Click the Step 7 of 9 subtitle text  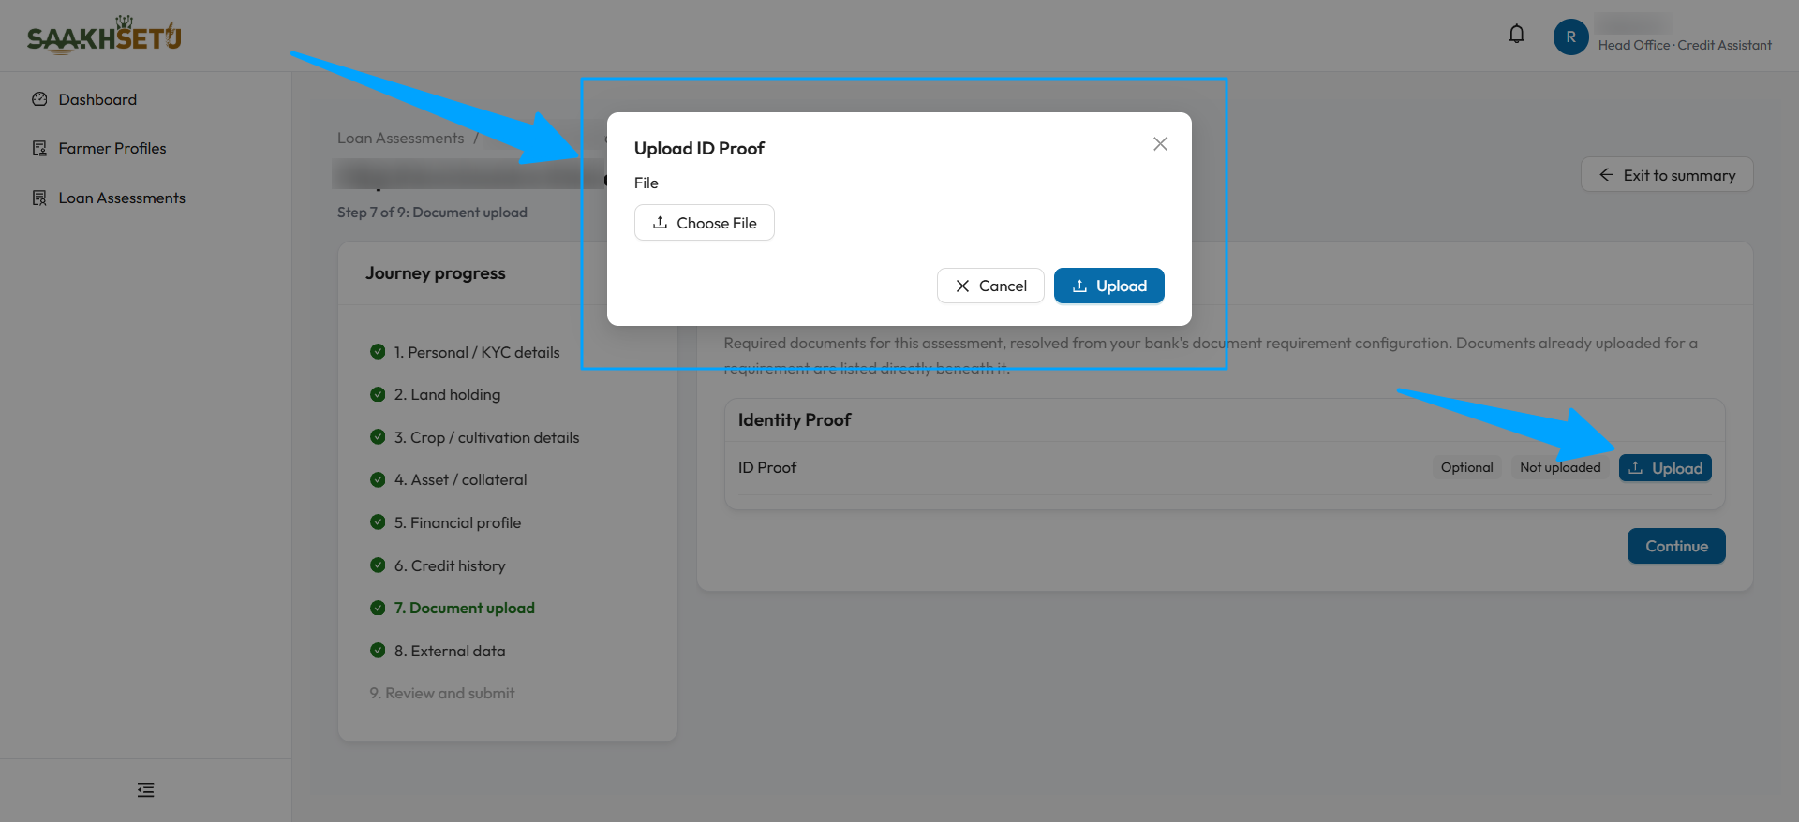432,213
